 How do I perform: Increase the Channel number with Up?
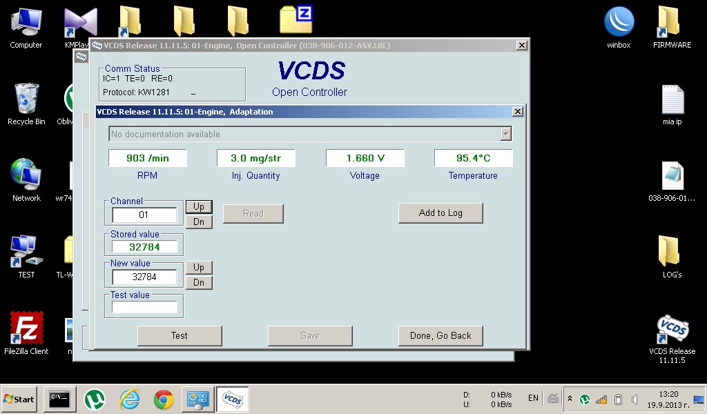pyautogui.click(x=199, y=207)
